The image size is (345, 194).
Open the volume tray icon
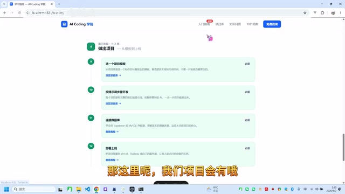(x=316, y=189)
